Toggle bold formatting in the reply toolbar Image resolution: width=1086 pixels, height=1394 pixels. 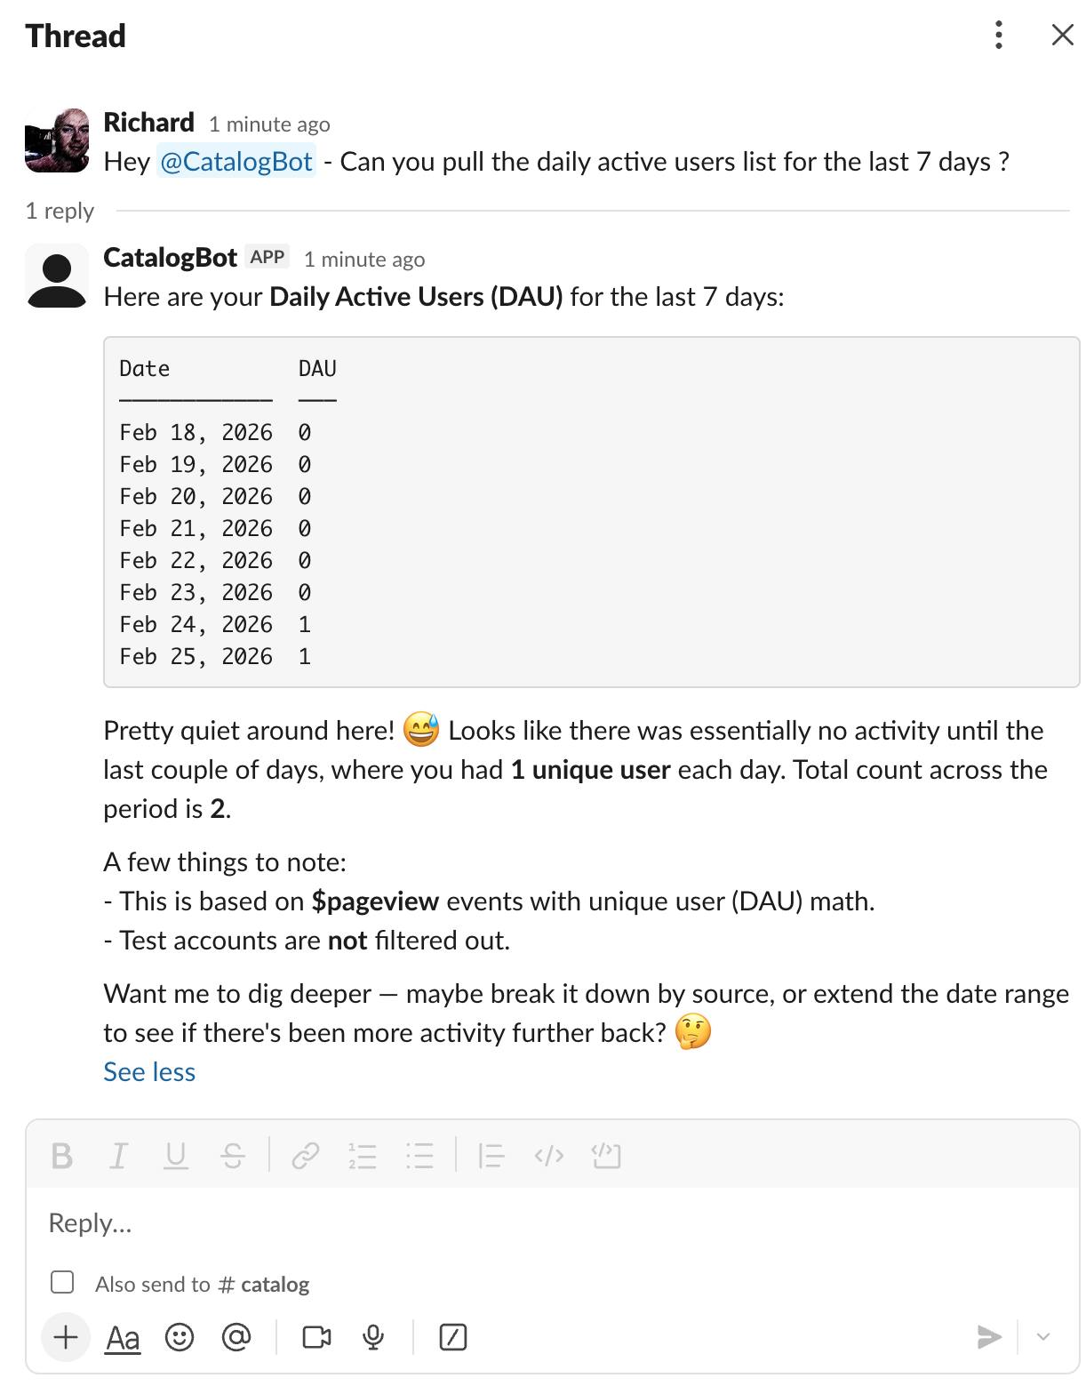(x=62, y=1156)
